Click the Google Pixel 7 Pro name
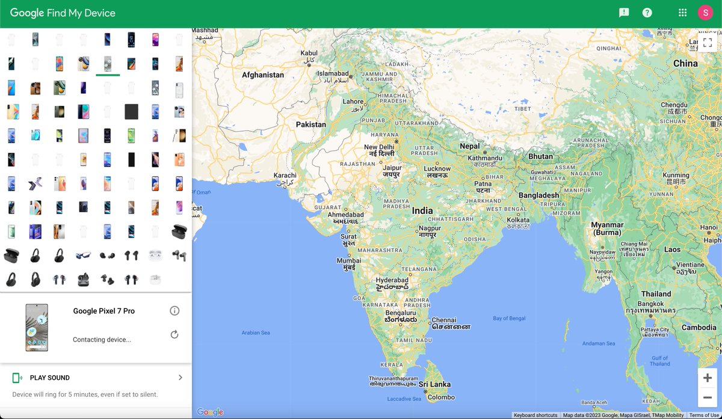Screen dimensions: 722x419 [104, 311]
